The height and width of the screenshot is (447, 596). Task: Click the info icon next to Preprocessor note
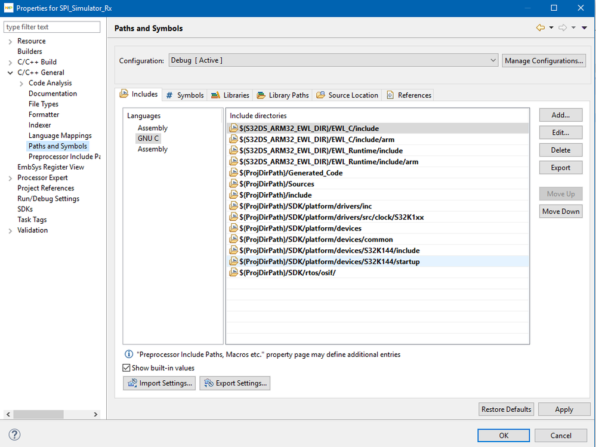(128, 354)
